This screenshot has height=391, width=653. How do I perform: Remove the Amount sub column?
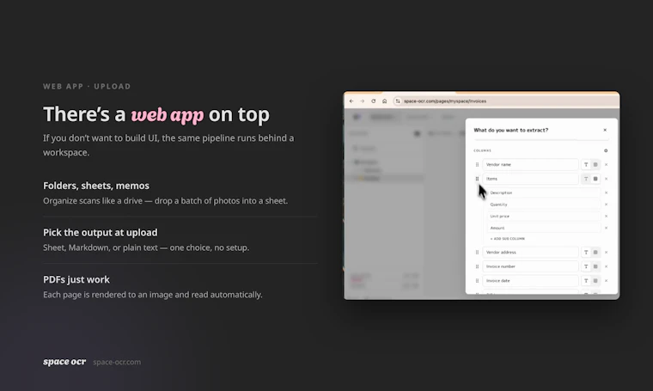coord(607,228)
